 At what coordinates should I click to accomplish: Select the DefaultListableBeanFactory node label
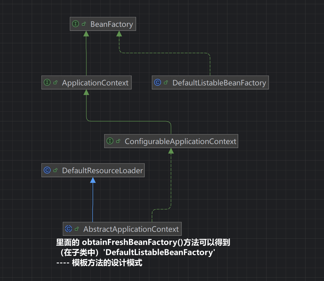click(x=219, y=83)
